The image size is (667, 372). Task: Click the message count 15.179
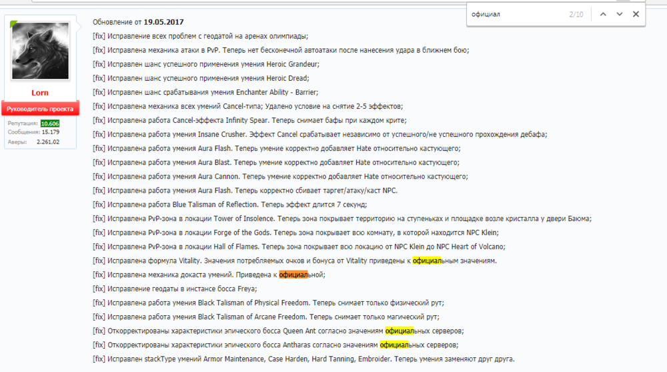51,132
